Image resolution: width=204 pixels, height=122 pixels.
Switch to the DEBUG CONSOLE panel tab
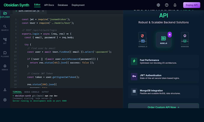tap(31, 92)
